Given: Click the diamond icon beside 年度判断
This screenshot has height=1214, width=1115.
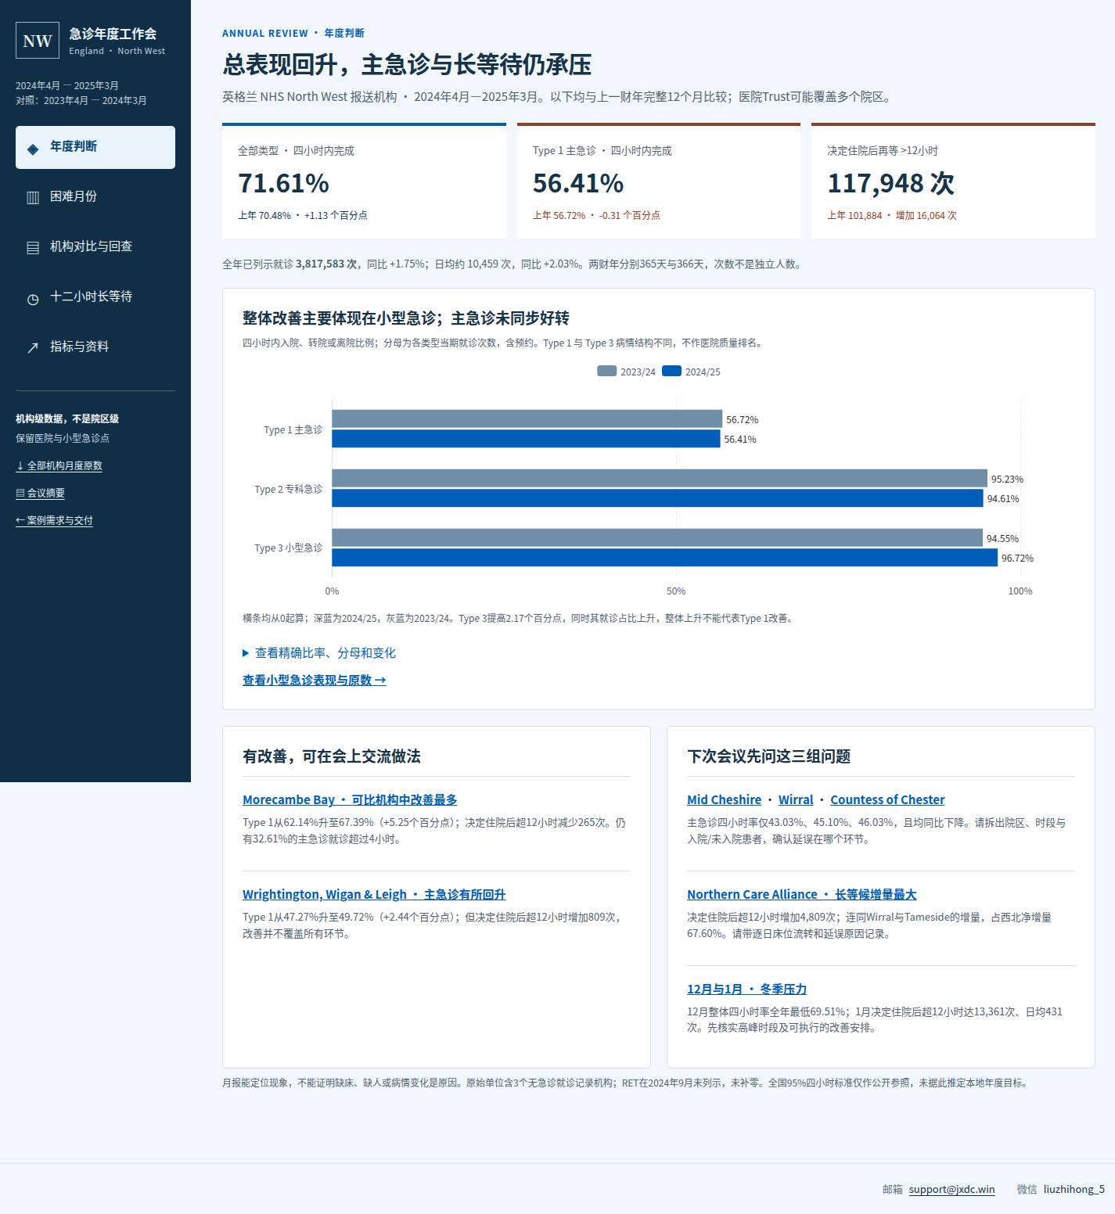Looking at the screenshot, I should pos(33,149).
